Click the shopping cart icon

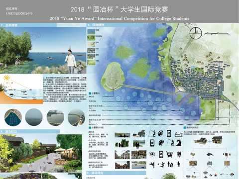pyautogui.click(x=169, y=155)
